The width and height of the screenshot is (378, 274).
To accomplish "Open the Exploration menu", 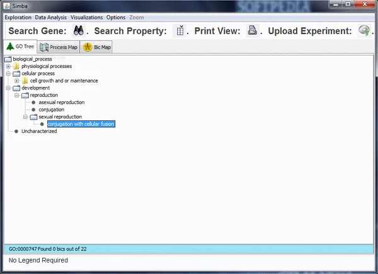I will click(18, 17).
